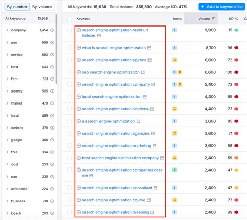The width and height of the screenshot is (247, 220).
Task: Switch to the 'By volume' tab
Action: click(42, 7)
